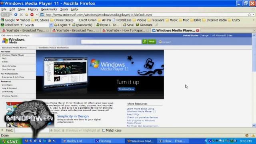Click the Read FAQs link
Screen dimensions: 256x144
click(133, 114)
